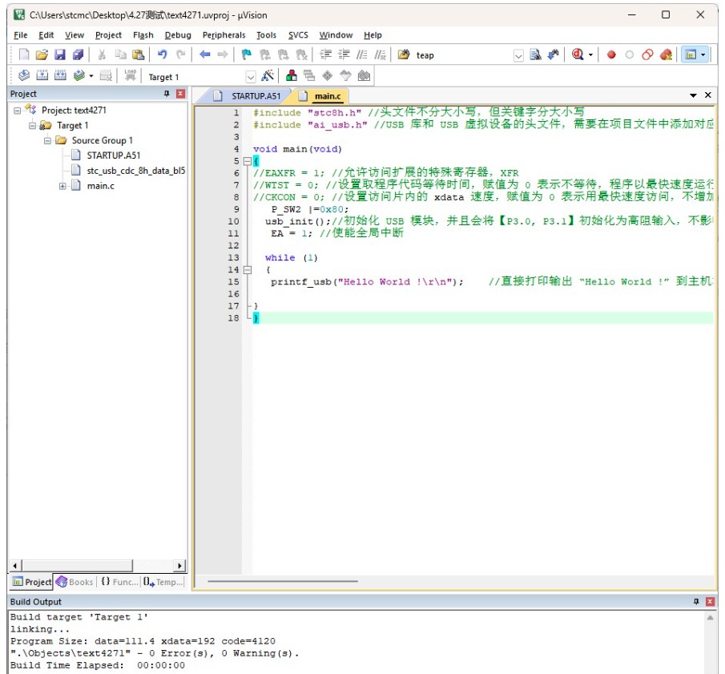Start a debug session with the Debug icon
Screen dimensions: 725x674
coord(577,54)
